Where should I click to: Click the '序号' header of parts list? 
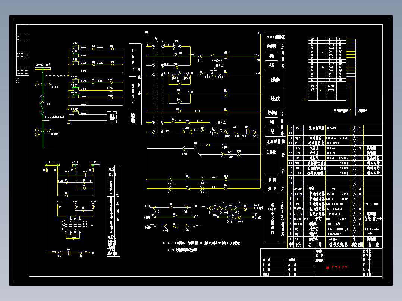[x=291, y=245]
